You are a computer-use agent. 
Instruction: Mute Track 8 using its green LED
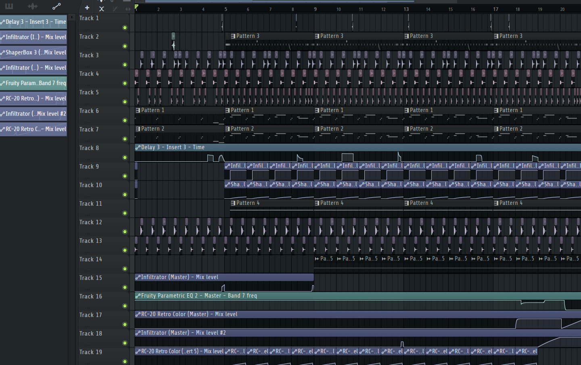point(125,157)
